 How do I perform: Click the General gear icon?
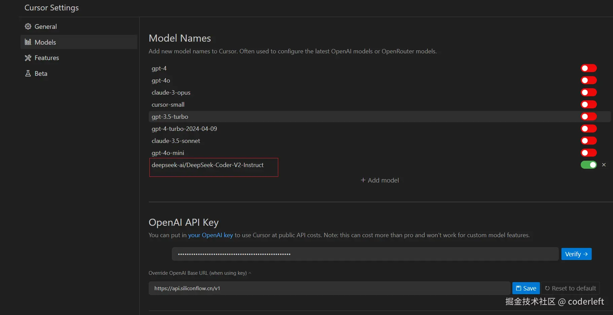[x=28, y=27]
